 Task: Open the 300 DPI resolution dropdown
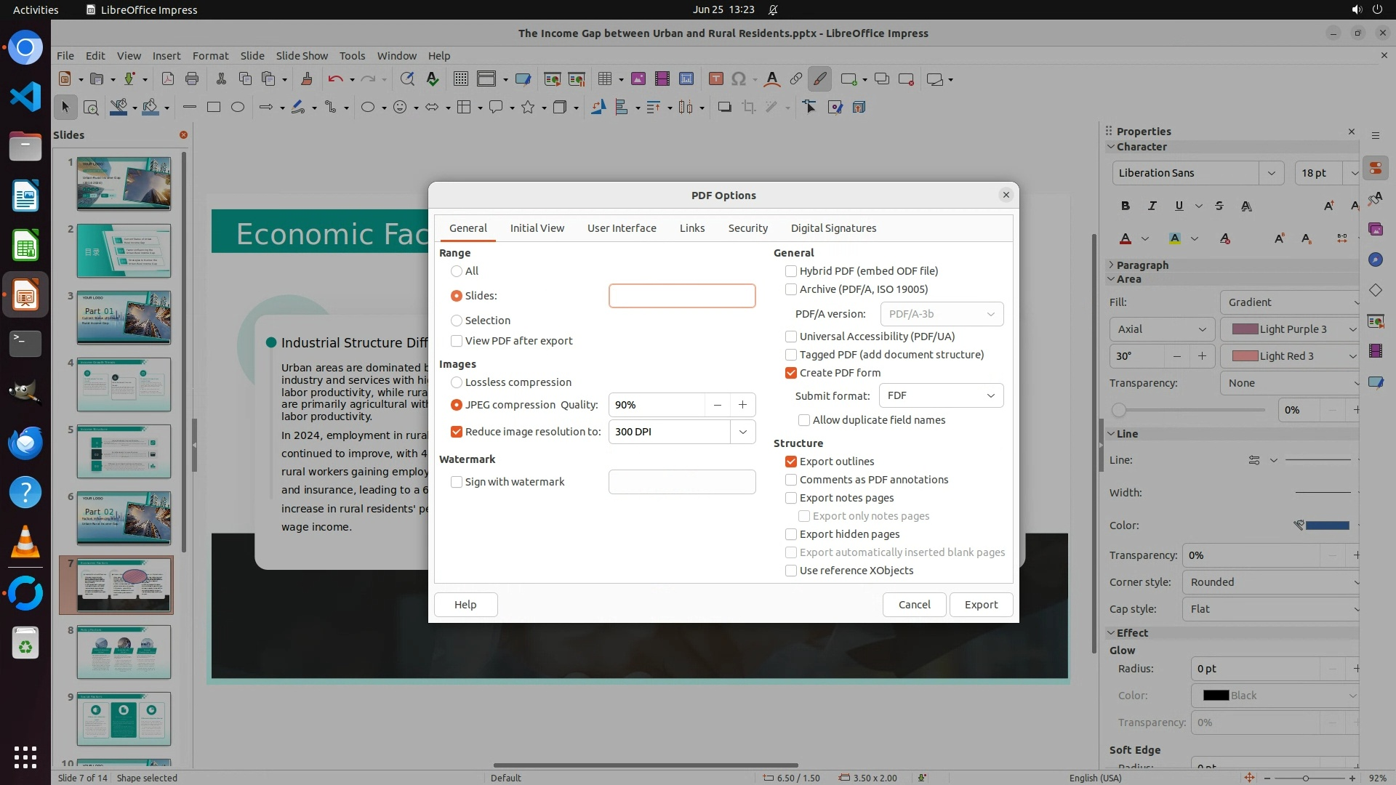click(x=742, y=432)
